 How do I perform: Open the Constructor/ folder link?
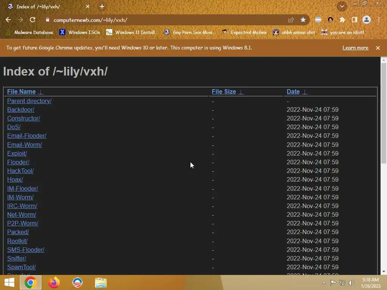pyautogui.click(x=23, y=118)
